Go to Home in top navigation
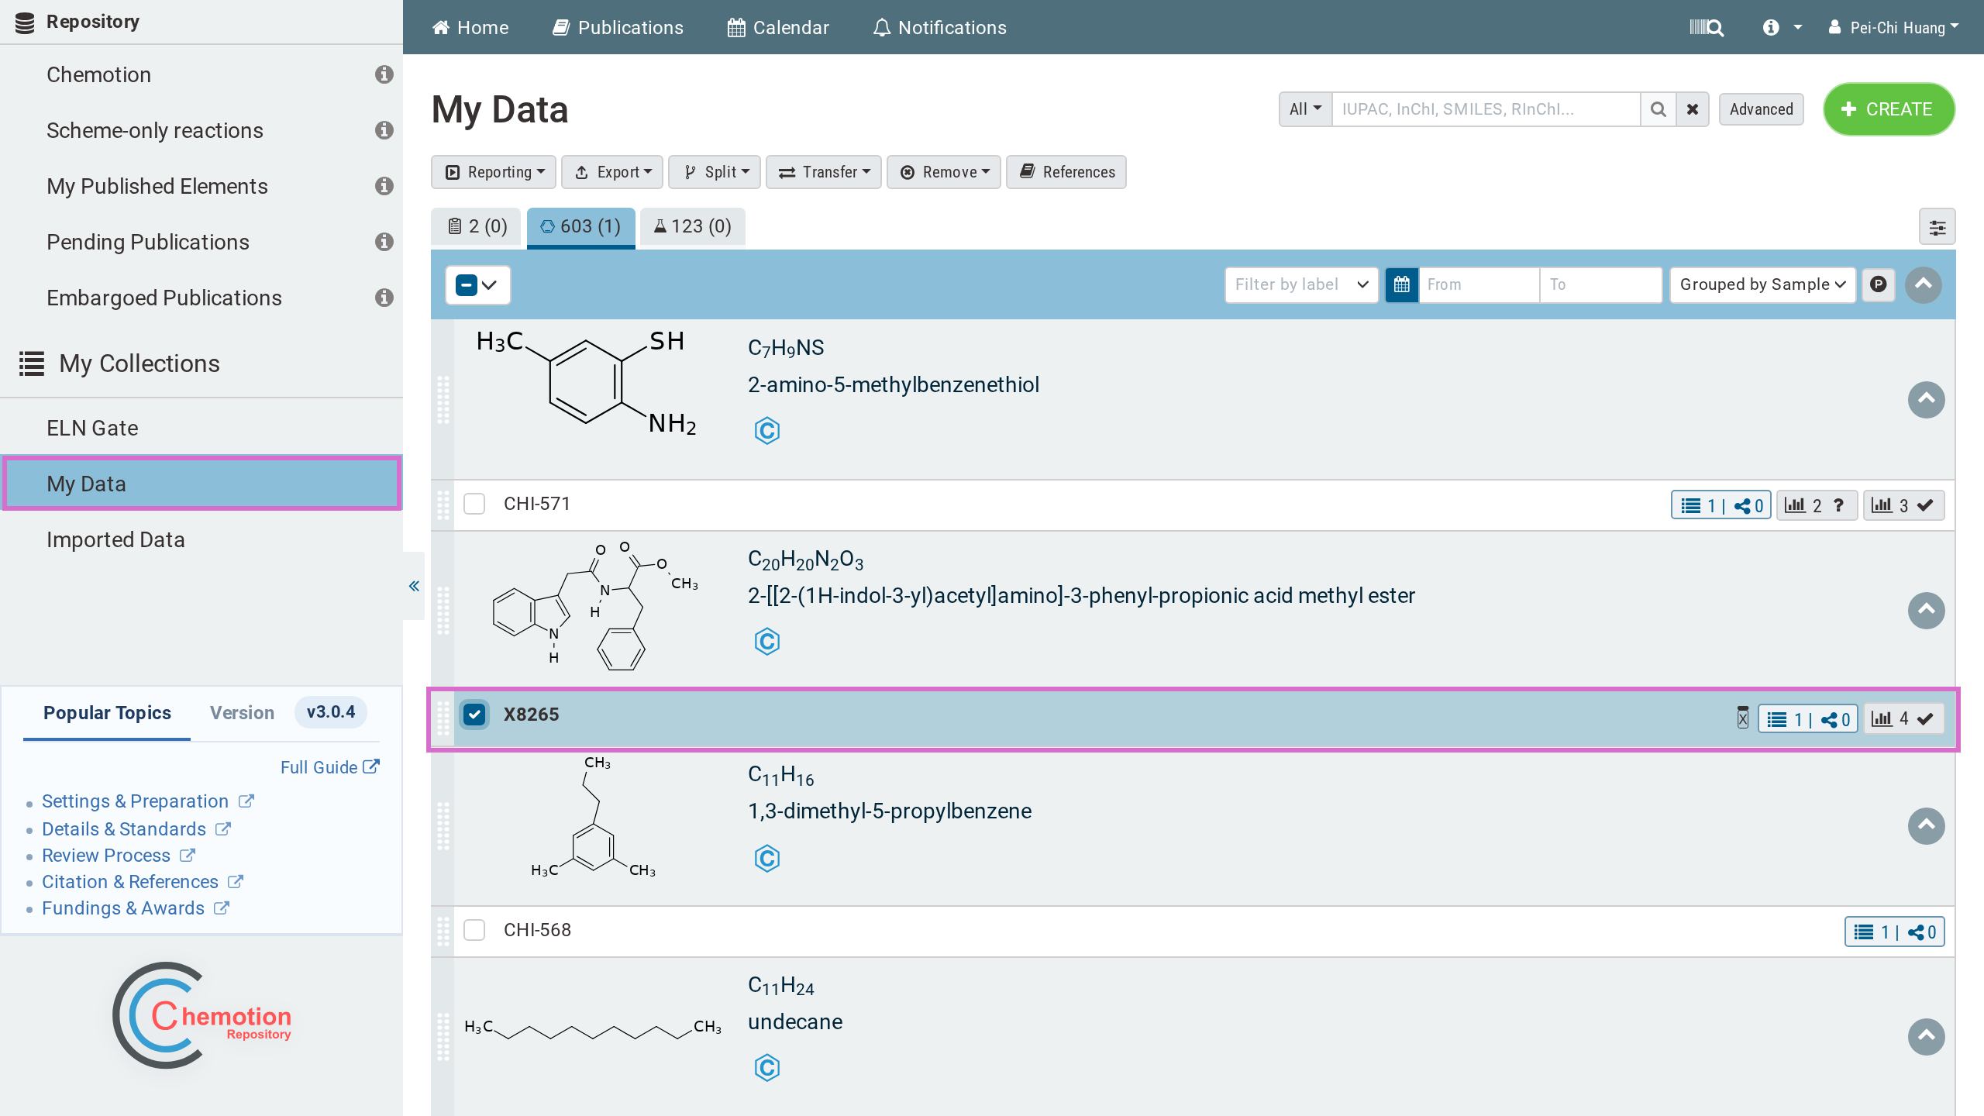The width and height of the screenshot is (1984, 1116). [x=470, y=28]
